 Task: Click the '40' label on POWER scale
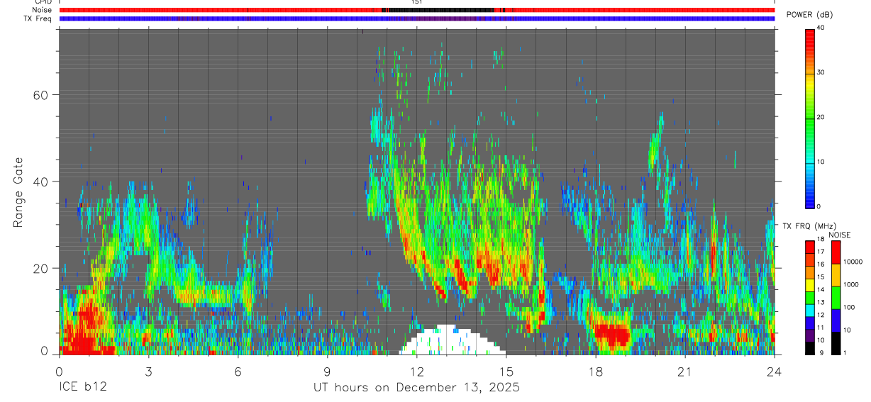click(x=821, y=28)
